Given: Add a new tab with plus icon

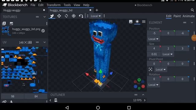Looking at the screenshot, I should 97,10.
